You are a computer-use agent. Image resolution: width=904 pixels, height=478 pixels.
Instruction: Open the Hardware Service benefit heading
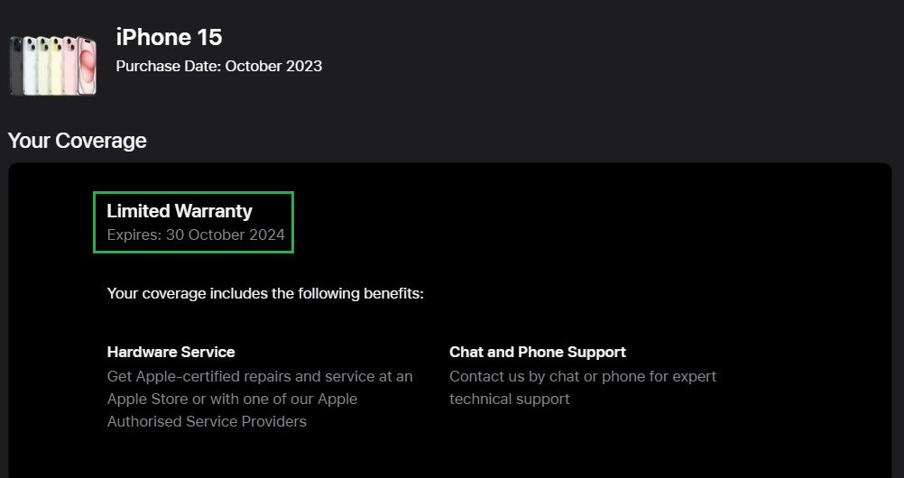[x=171, y=352]
